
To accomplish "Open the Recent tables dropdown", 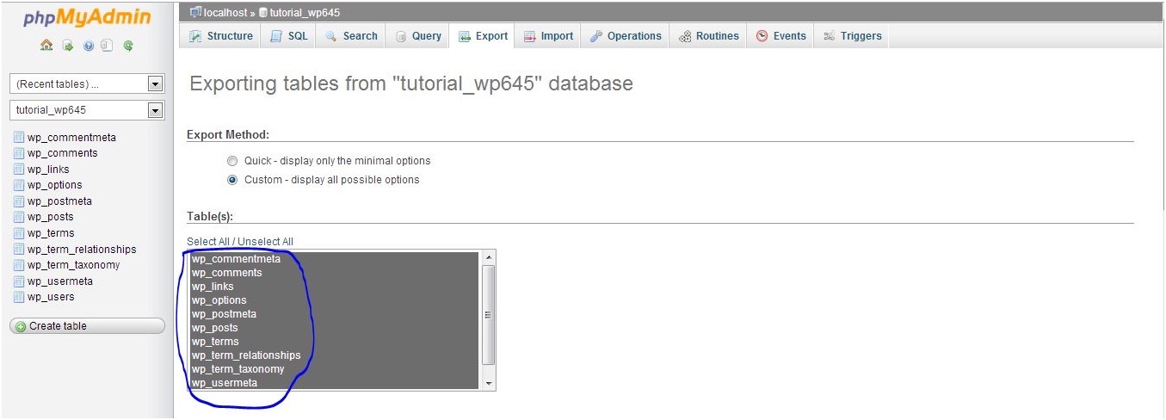I will point(87,84).
